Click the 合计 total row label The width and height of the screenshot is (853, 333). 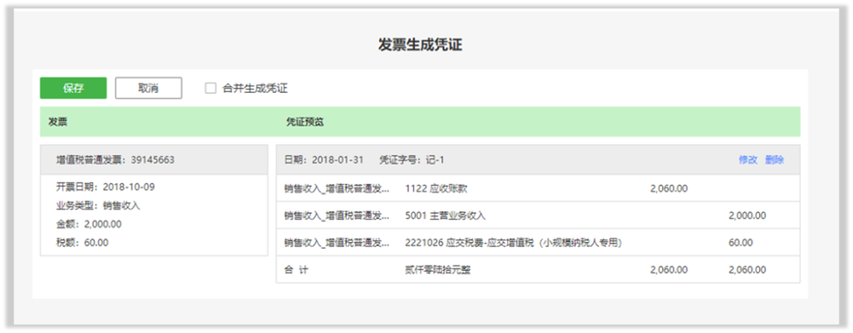[x=296, y=269]
